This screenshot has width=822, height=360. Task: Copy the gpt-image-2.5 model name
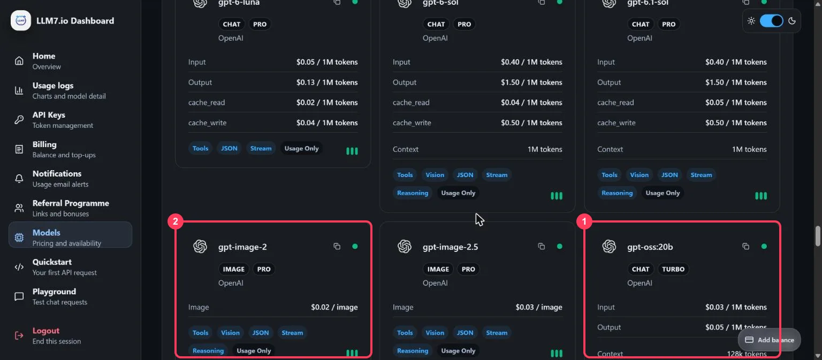click(542, 247)
